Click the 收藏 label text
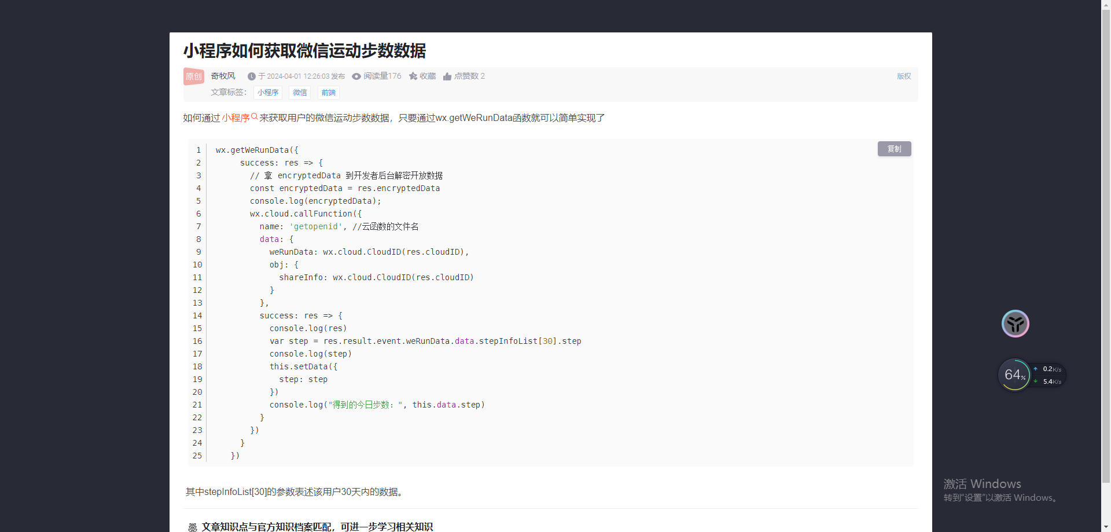Viewport: 1111px width, 532px height. (428, 76)
